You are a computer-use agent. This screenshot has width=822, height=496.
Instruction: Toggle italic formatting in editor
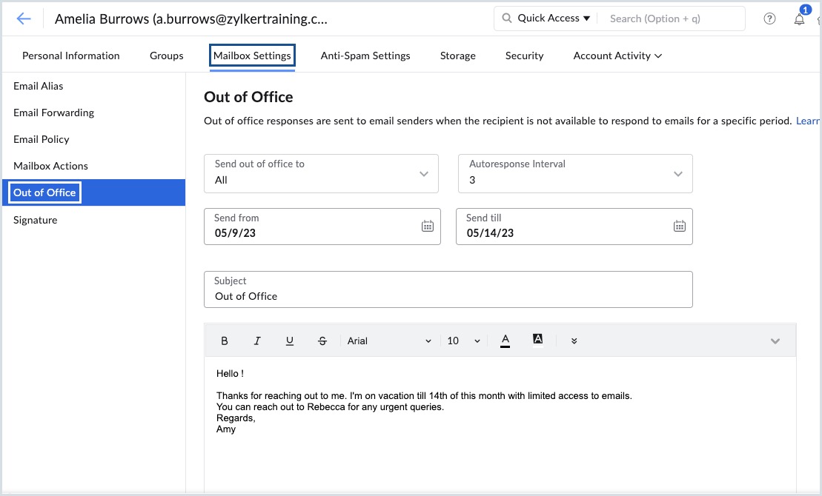click(x=257, y=341)
